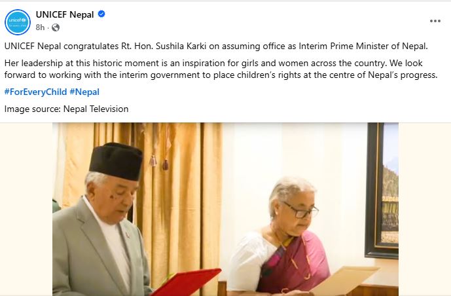Click the red folder in the photo

[187, 282]
